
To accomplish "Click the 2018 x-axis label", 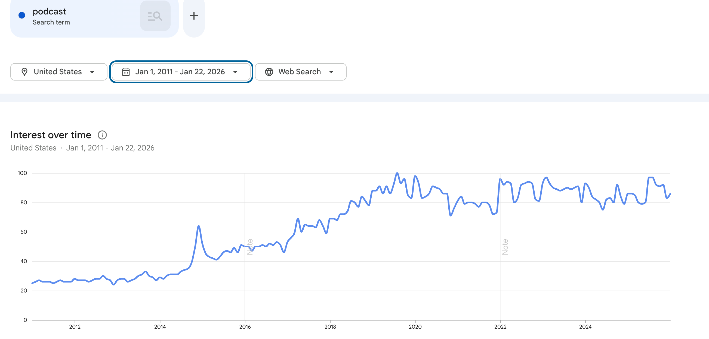I will [x=330, y=326].
